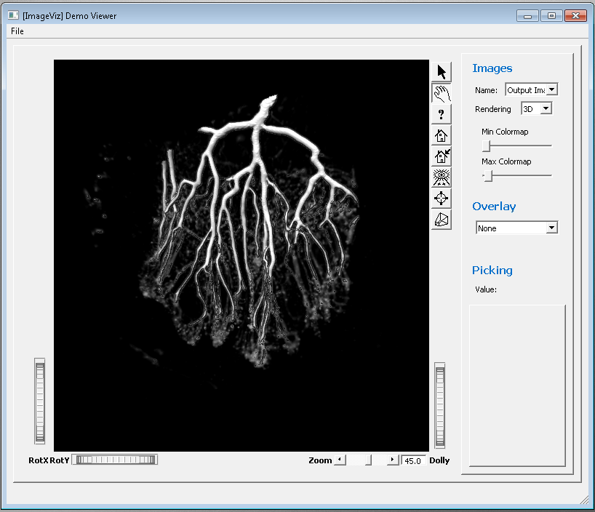The width and height of the screenshot is (595, 512).
Task: Go to the home view
Action: pyautogui.click(x=442, y=135)
